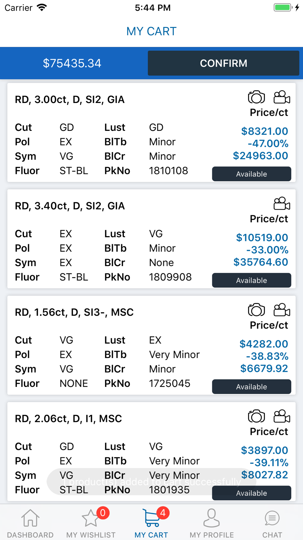Tap Available on the 3.40ct diamond
The image size is (303, 540).
click(251, 280)
